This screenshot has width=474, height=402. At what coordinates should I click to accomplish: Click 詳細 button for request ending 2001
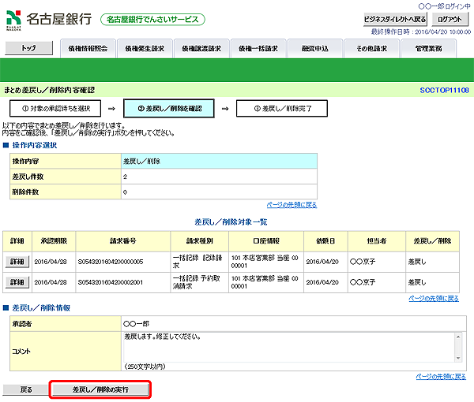click(x=17, y=282)
